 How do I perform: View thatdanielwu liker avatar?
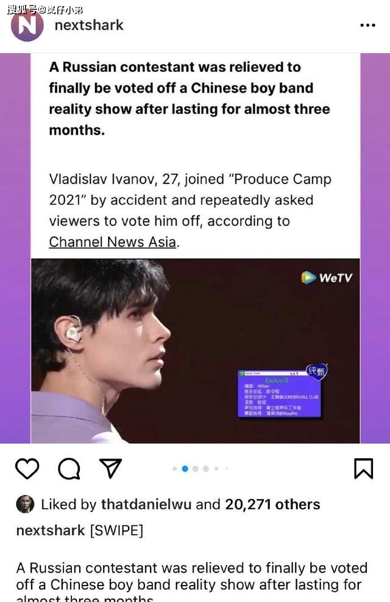click(x=26, y=504)
